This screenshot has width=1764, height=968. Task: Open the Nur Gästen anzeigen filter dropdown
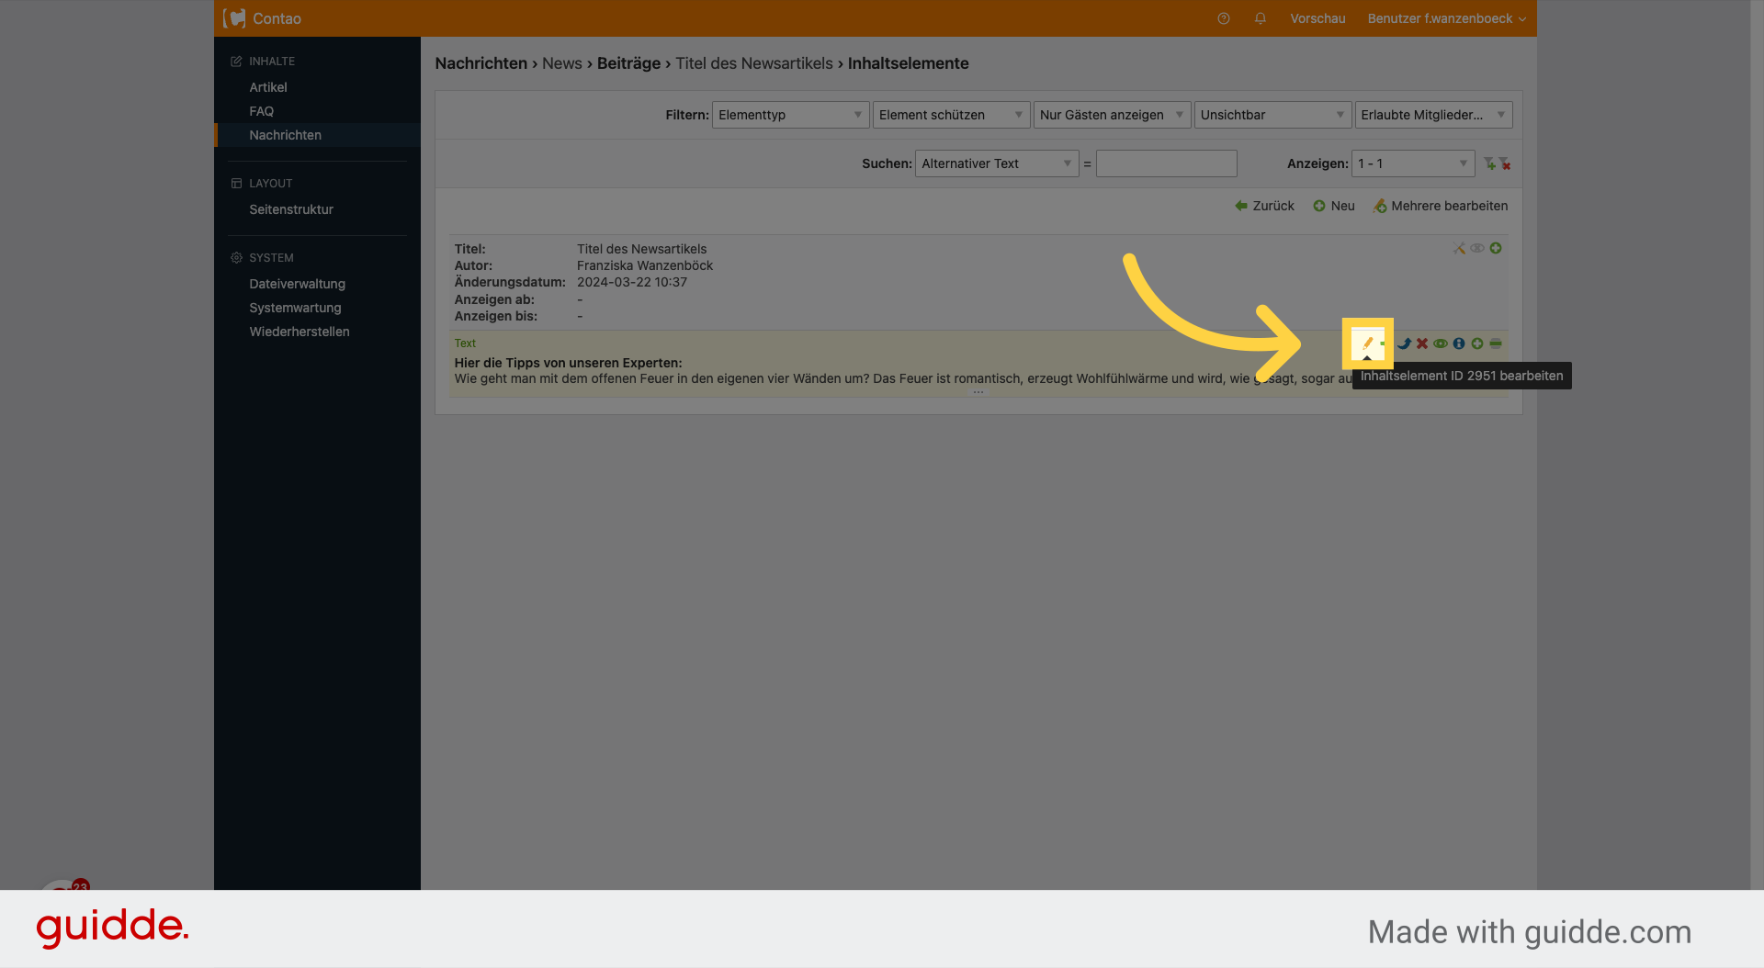(x=1112, y=115)
